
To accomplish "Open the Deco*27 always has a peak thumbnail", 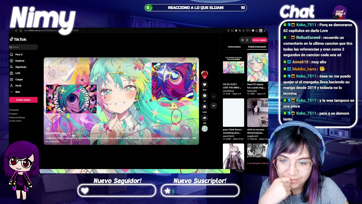I will click(x=258, y=67).
